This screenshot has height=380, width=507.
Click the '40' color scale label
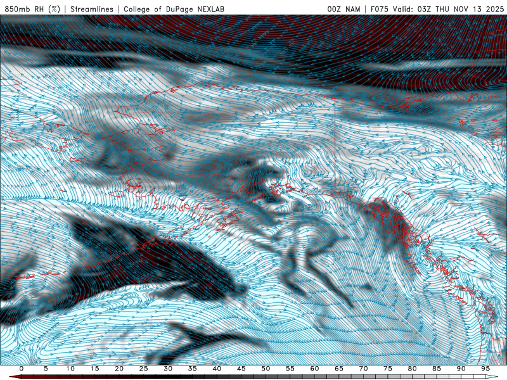coord(217,369)
